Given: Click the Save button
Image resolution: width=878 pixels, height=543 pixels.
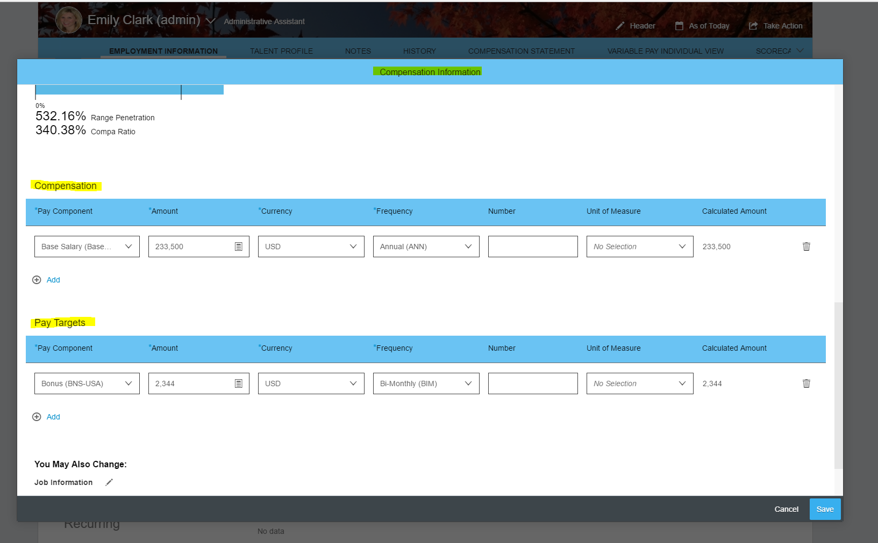Looking at the screenshot, I should [825, 509].
